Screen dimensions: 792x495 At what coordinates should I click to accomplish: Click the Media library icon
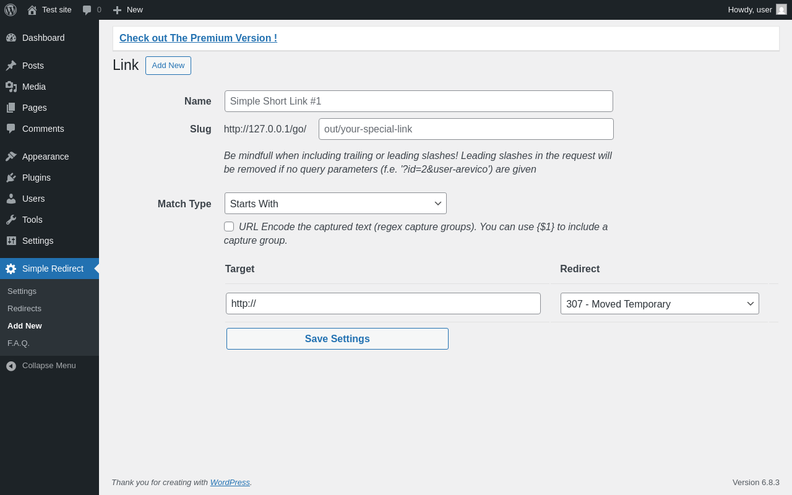pyautogui.click(x=11, y=87)
